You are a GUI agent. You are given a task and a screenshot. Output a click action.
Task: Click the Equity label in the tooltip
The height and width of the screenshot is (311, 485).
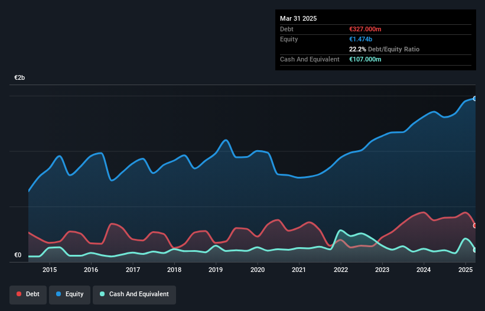[x=289, y=39]
